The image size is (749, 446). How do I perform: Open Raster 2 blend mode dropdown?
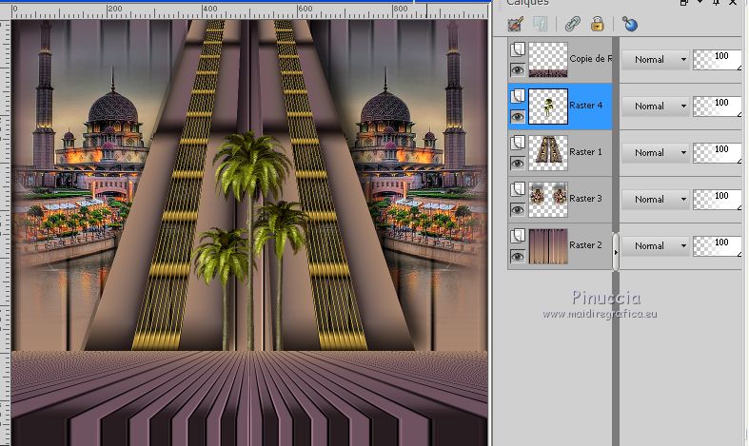(x=656, y=246)
